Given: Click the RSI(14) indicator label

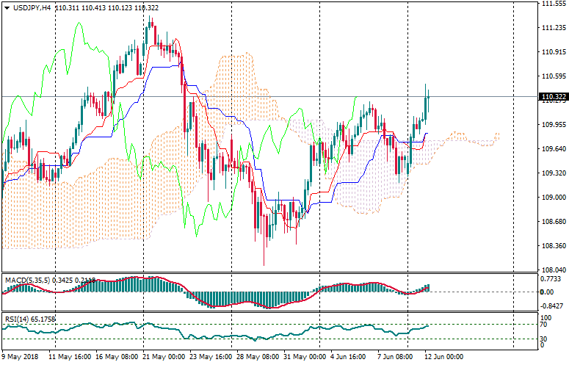Looking at the screenshot, I should coord(18,320).
